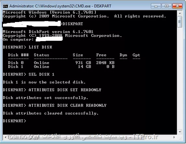Select the Disk 1 row in table
This screenshot has width=186, height=144.
pyautogui.click(x=61, y=67)
